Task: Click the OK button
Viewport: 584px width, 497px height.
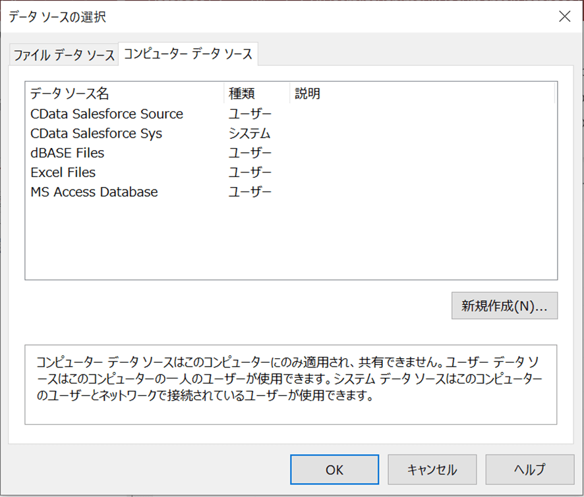Action: pos(334,469)
